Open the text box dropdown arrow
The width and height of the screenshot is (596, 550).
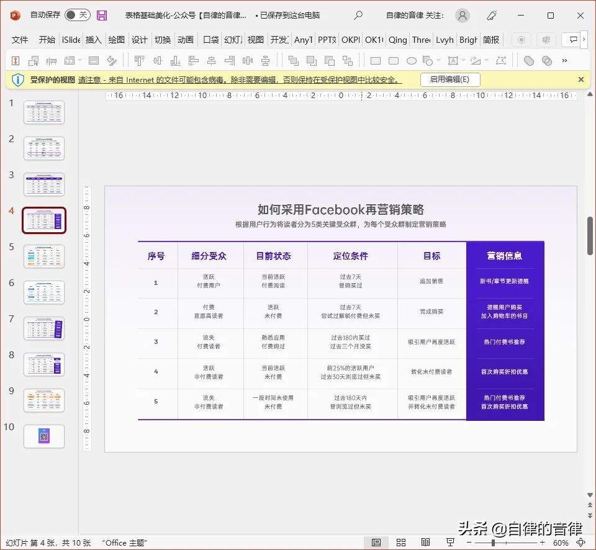click(x=463, y=60)
